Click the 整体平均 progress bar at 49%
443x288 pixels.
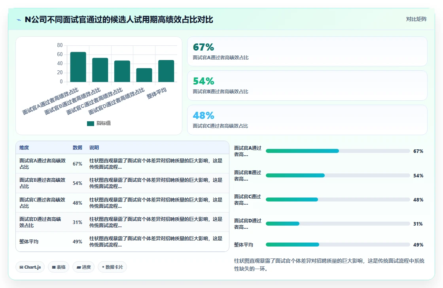pos(338,245)
